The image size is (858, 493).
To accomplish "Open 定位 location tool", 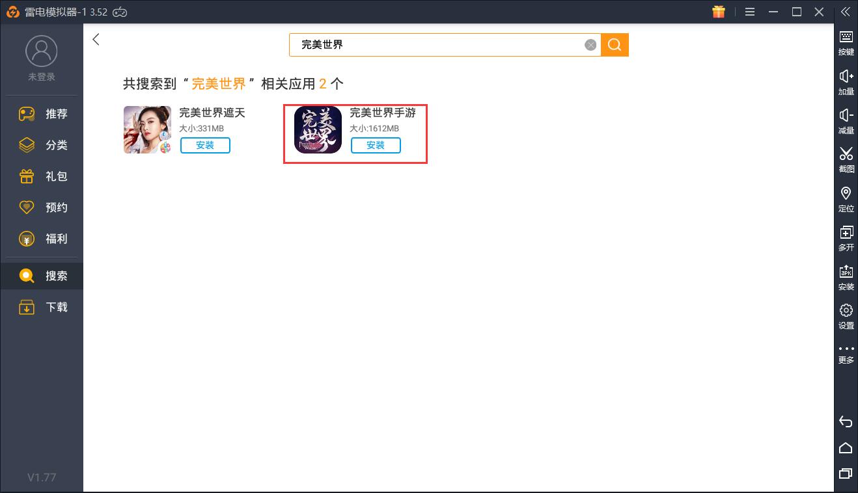I will click(846, 199).
